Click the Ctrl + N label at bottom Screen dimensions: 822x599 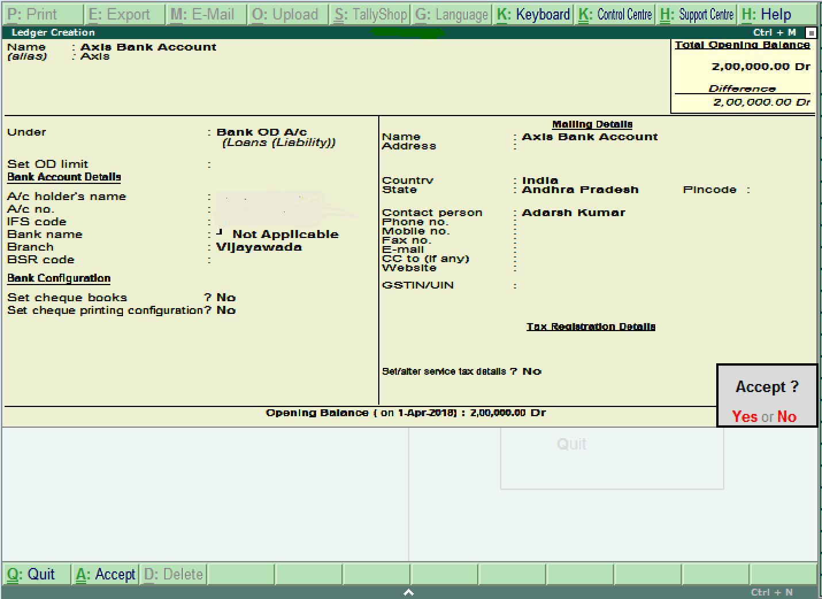[771, 592]
